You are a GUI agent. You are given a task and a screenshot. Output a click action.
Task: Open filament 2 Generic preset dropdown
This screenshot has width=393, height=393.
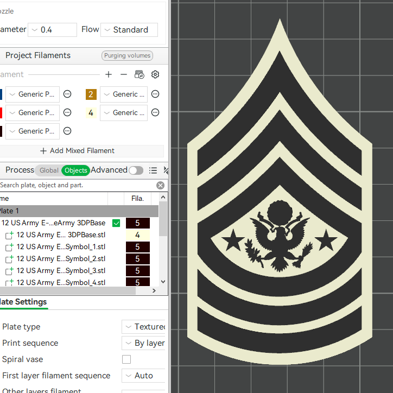(124, 94)
